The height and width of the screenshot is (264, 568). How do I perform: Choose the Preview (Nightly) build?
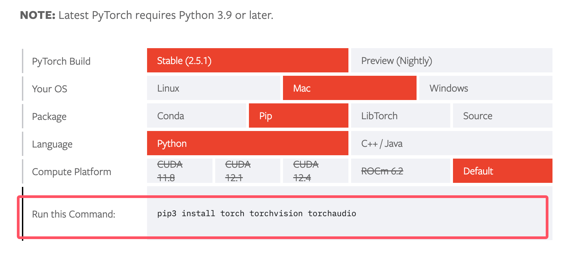pos(451,61)
